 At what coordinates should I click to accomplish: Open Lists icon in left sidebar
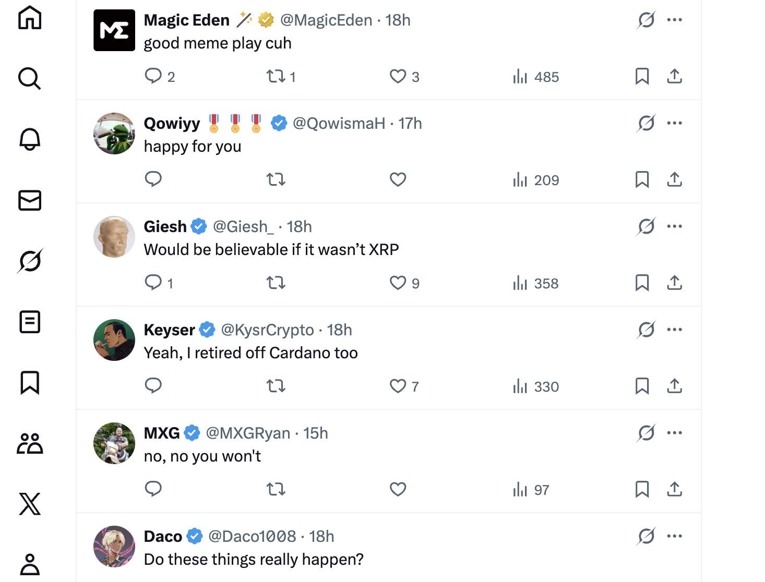(x=30, y=322)
